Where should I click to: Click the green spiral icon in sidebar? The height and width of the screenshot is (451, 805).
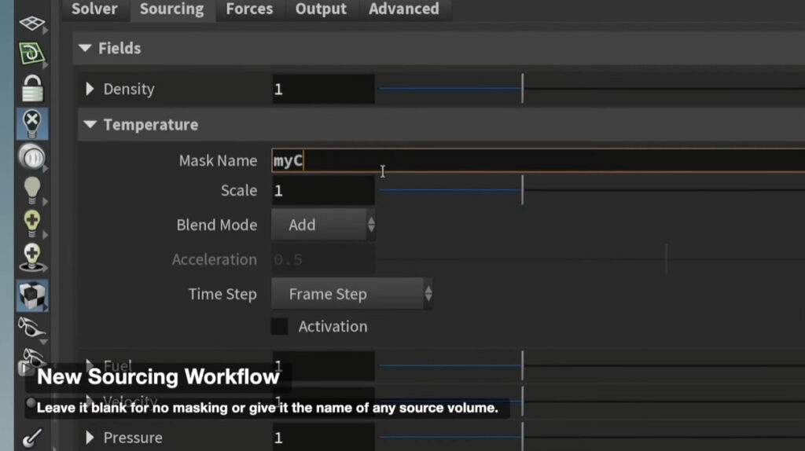(x=31, y=55)
